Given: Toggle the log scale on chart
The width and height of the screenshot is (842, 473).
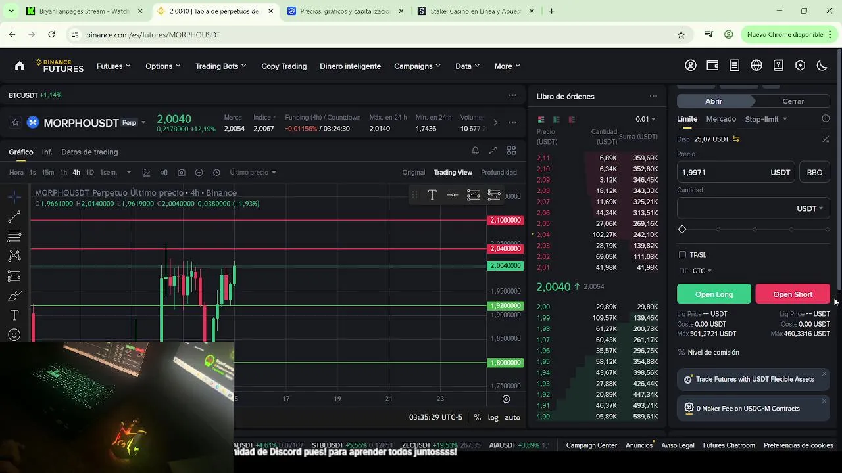Looking at the screenshot, I should (x=493, y=417).
